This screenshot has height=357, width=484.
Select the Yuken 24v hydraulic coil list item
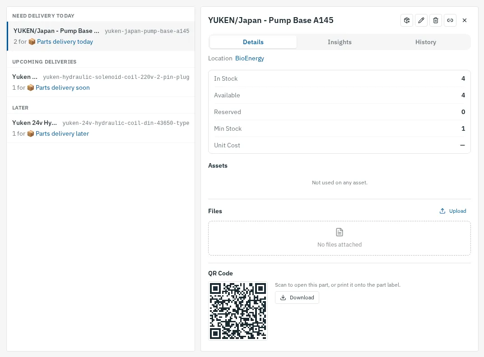(x=101, y=128)
